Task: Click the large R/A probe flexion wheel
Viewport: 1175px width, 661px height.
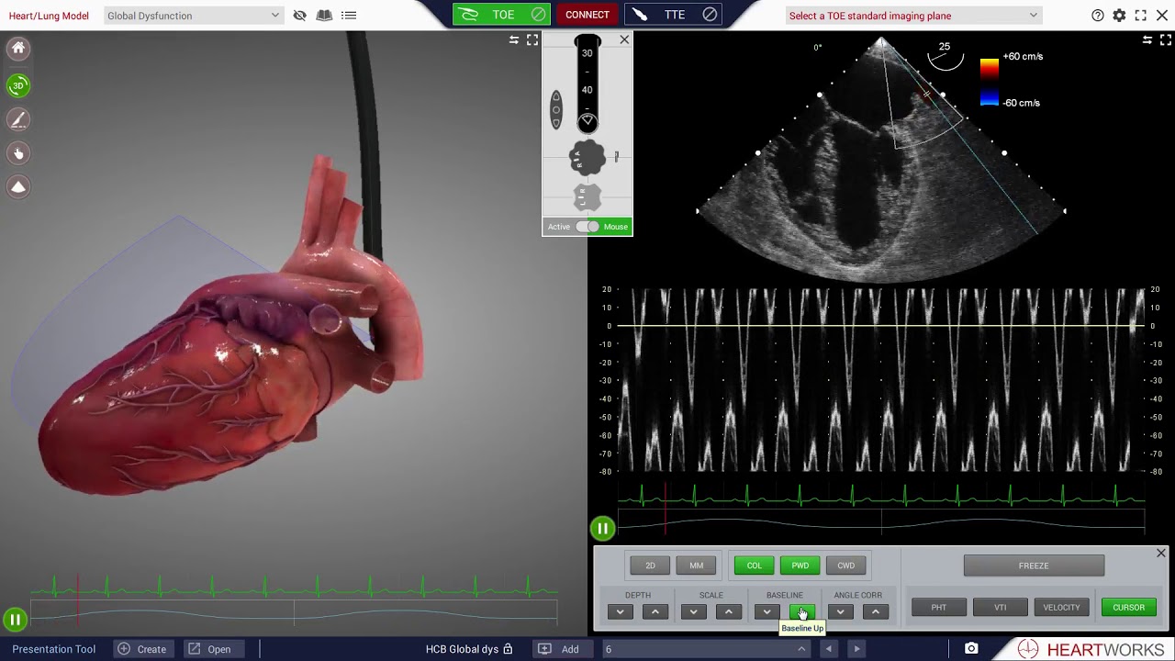Action: point(587,159)
